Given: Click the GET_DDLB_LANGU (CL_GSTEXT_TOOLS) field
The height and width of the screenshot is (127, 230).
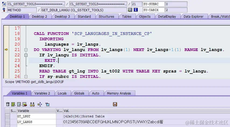Looking at the screenshot, I should 84,10.
